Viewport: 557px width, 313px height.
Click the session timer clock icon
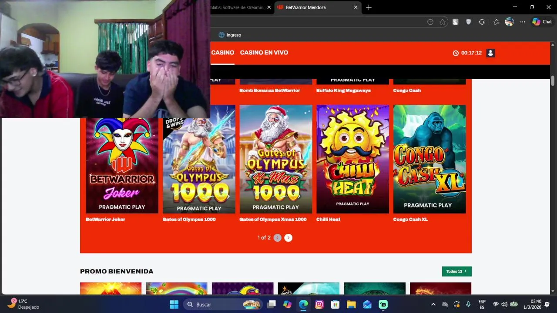click(x=456, y=53)
